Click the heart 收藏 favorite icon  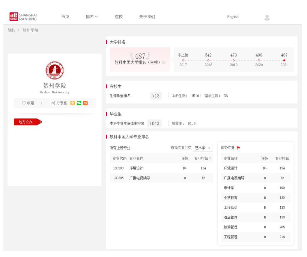(x=24, y=103)
